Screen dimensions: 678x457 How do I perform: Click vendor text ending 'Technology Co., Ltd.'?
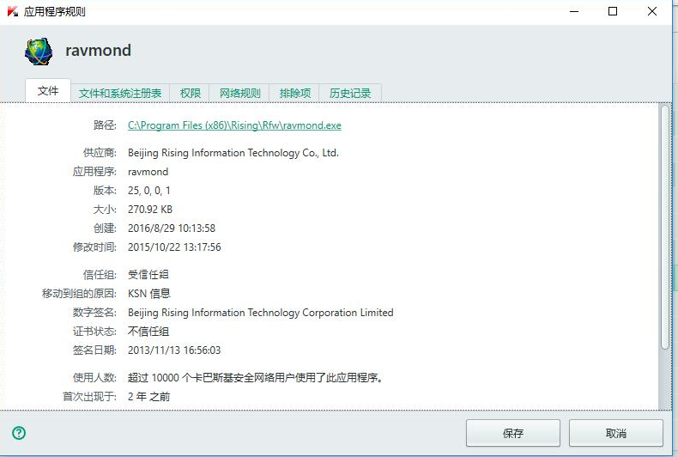coord(233,153)
